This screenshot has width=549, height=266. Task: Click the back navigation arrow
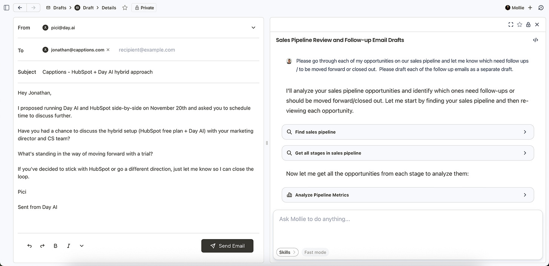20,8
